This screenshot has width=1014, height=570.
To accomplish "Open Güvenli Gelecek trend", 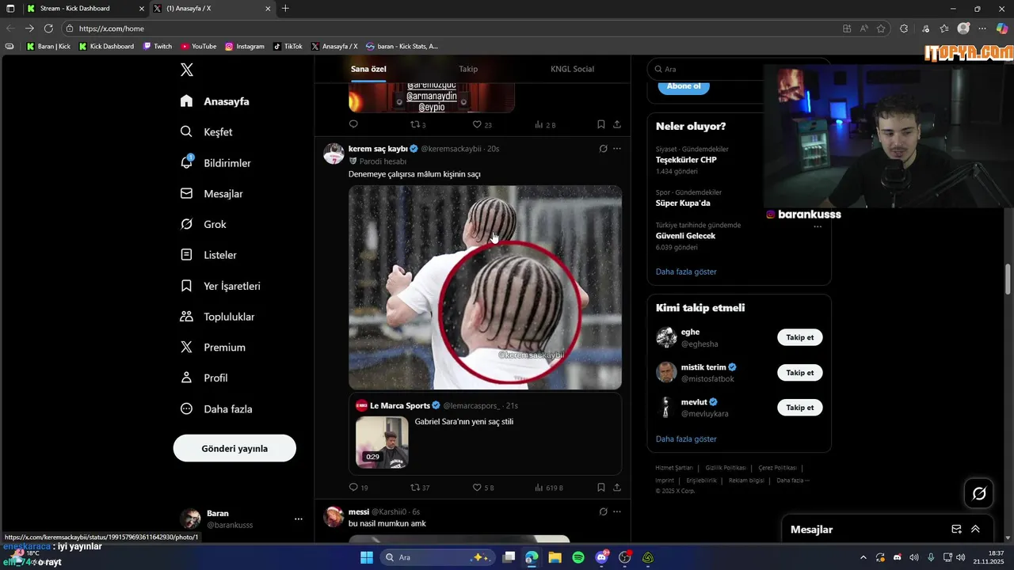I will coord(685,236).
